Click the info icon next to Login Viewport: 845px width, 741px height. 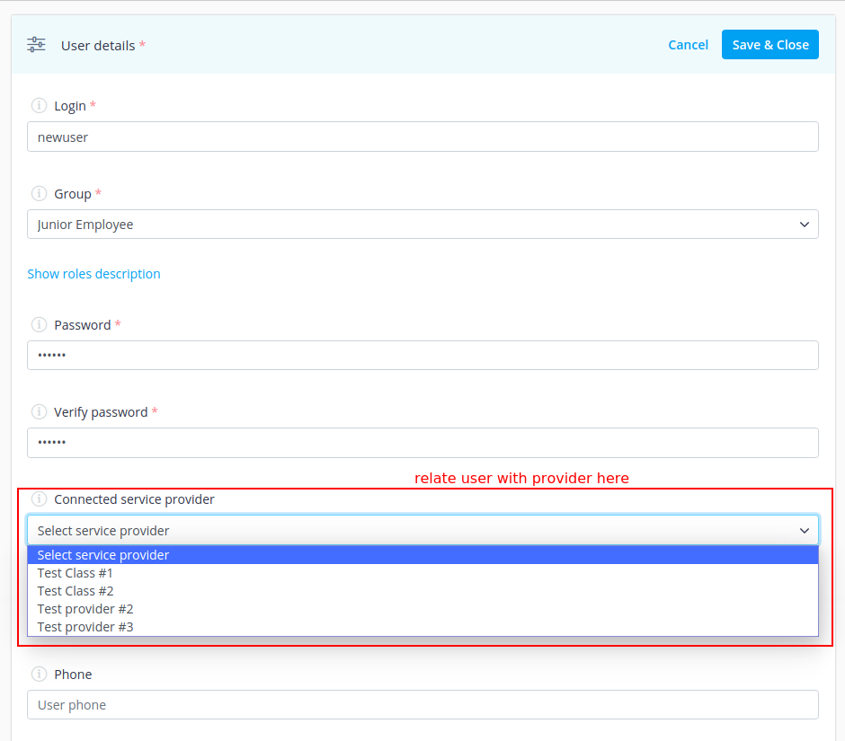pyautogui.click(x=39, y=106)
